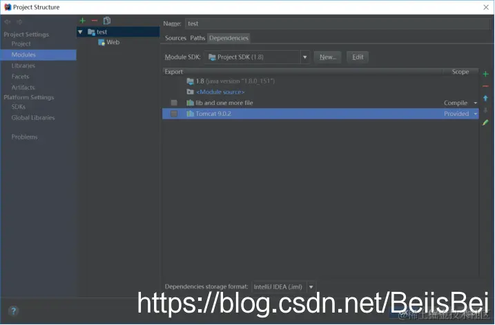The width and height of the screenshot is (495, 325).
Task: Click the IntelliJ logo in the title bar
Action: (x=8, y=7)
